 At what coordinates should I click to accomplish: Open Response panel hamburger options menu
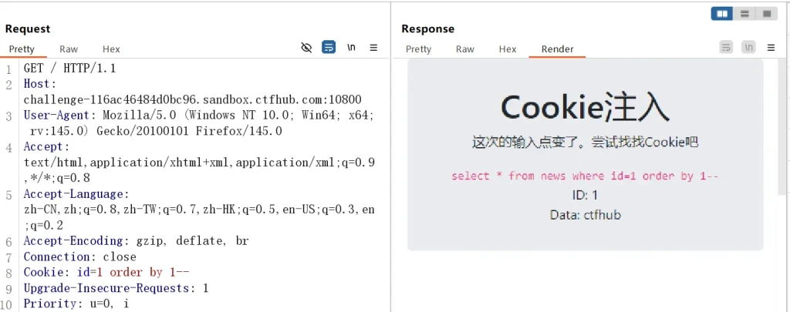[x=771, y=48]
